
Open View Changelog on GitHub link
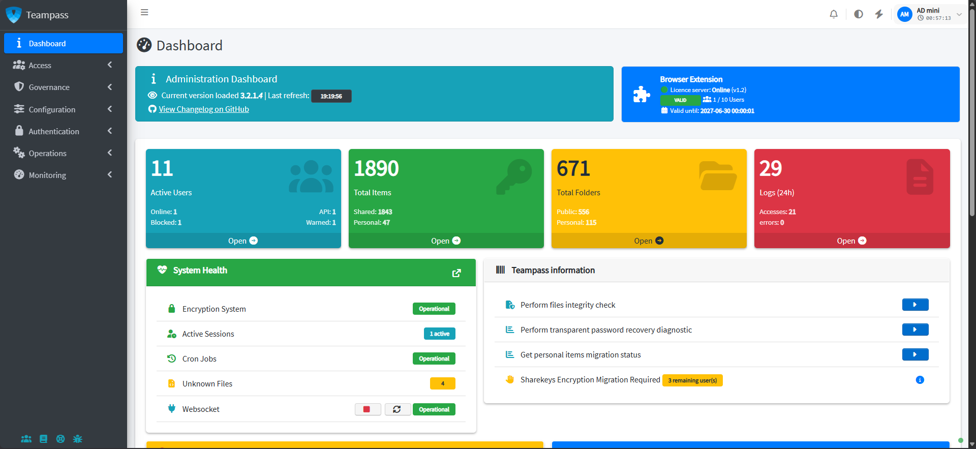click(204, 109)
